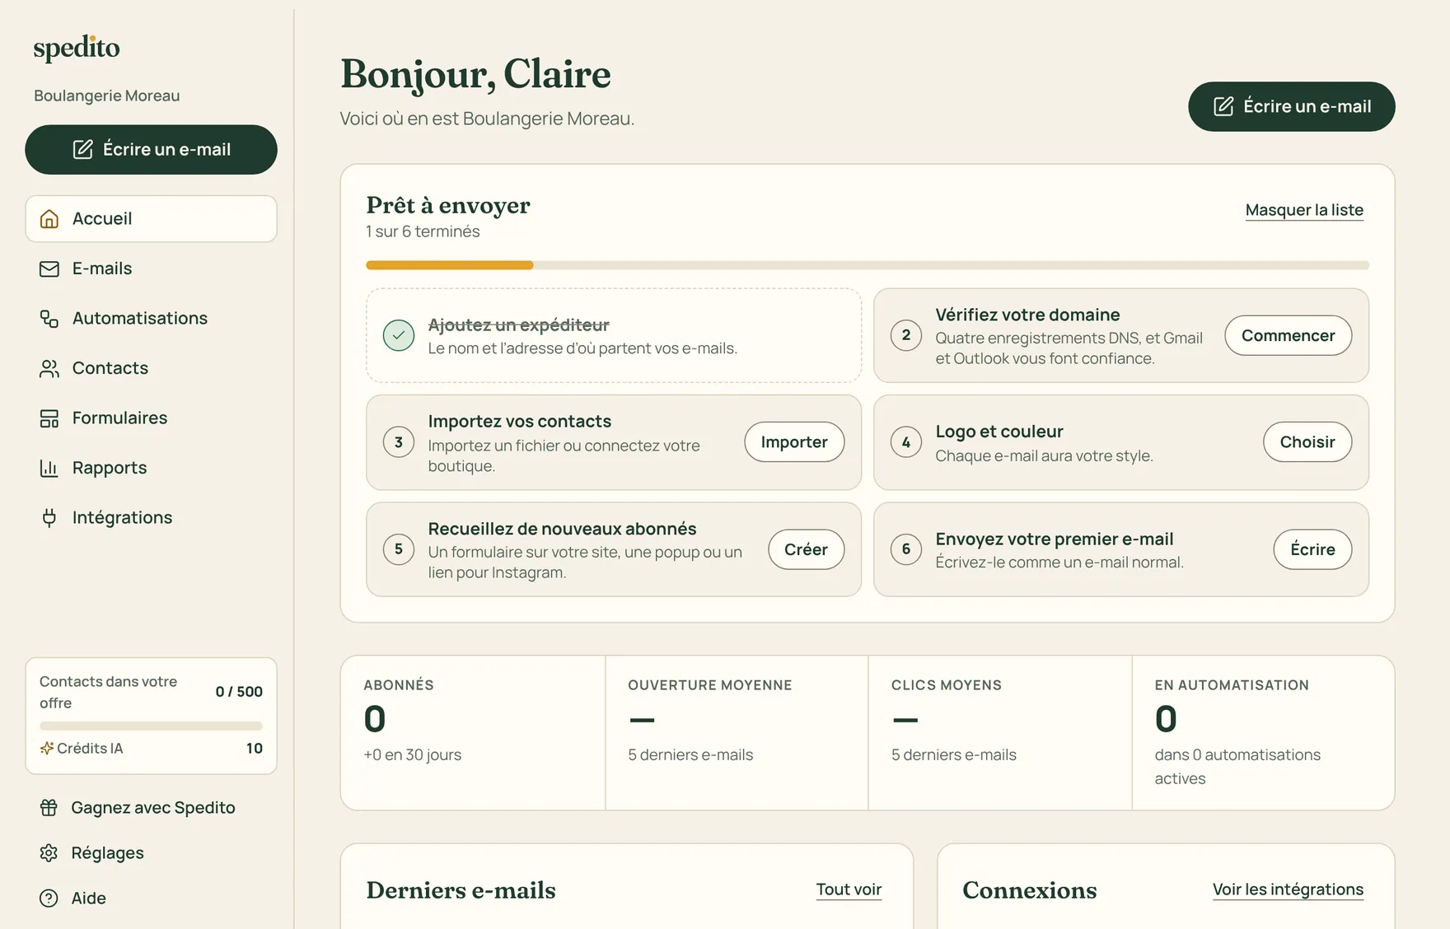
Task: Go to Automatisations in the sidebar
Action: tap(151, 319)
